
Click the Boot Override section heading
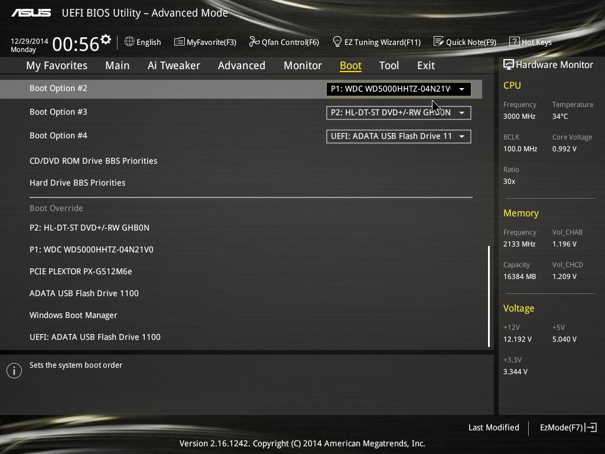pyautogui.click(x=56, y=208)
